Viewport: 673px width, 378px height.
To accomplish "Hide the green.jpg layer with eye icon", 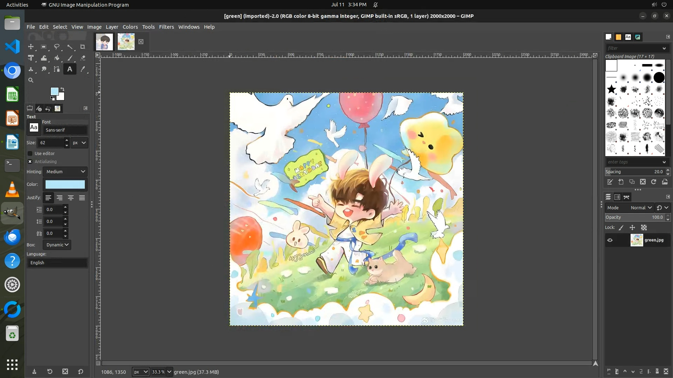I will tap(610, 240).
